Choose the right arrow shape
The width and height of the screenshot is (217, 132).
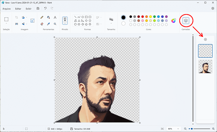tap(79, 24)
